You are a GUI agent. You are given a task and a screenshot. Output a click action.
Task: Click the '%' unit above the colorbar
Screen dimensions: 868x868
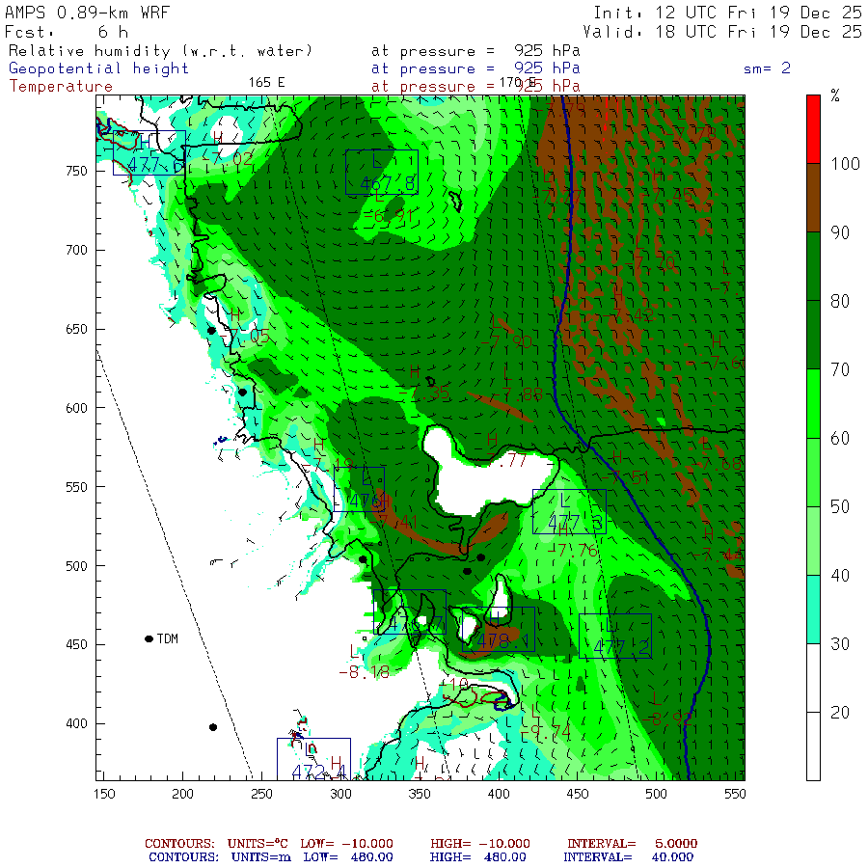(x=835, y=95)
